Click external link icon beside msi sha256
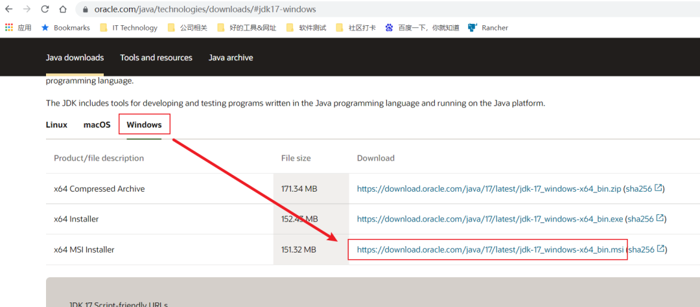The width and height of the screenshot is (700, 307). (x=660, y=249)
